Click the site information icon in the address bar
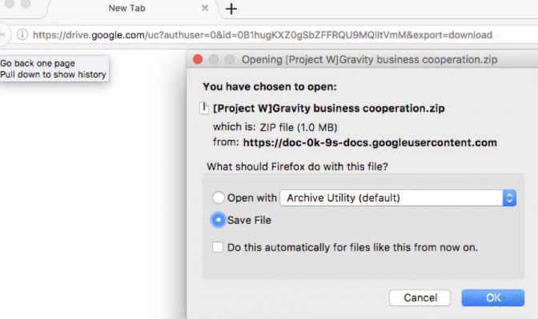 pos(22,34)
